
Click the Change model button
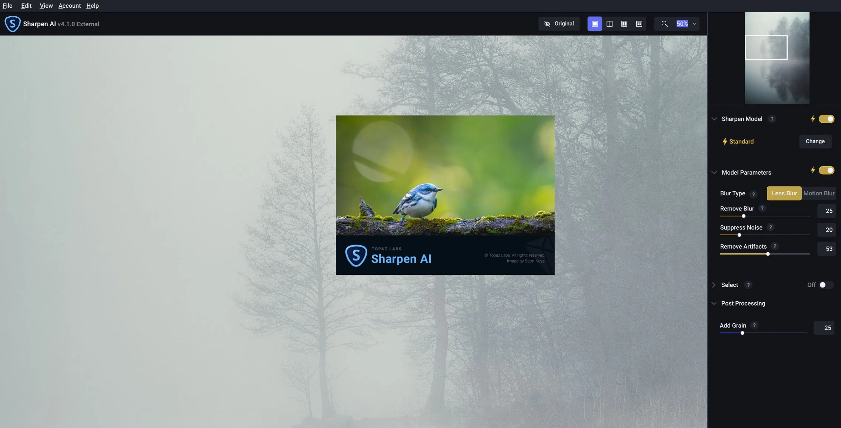[x=815, y=141]
